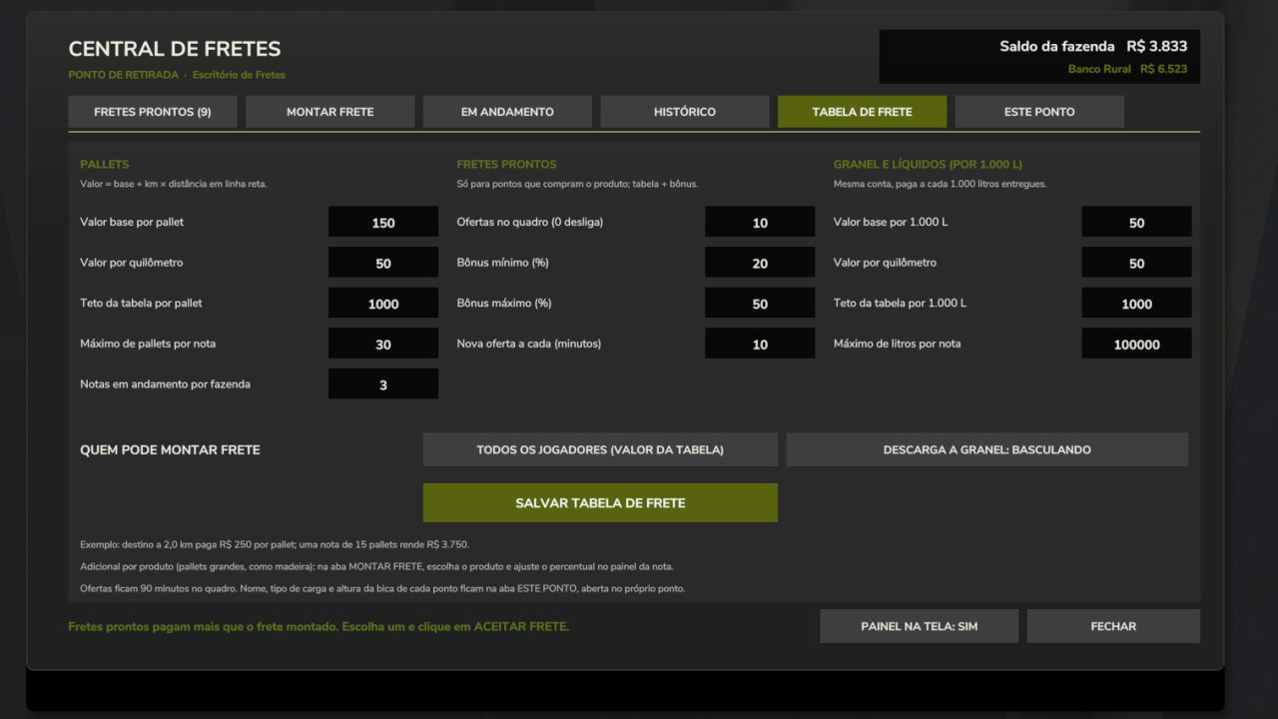Viewport: 1278px width, 719px height.
Task: Click the Bônus máximo (%) field
Action: pos(760,303)
